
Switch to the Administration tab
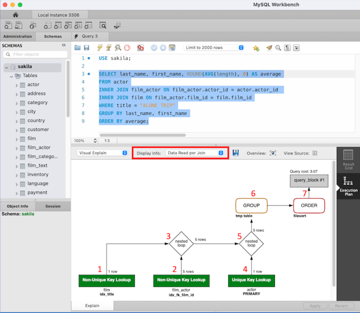coord(18,36)
